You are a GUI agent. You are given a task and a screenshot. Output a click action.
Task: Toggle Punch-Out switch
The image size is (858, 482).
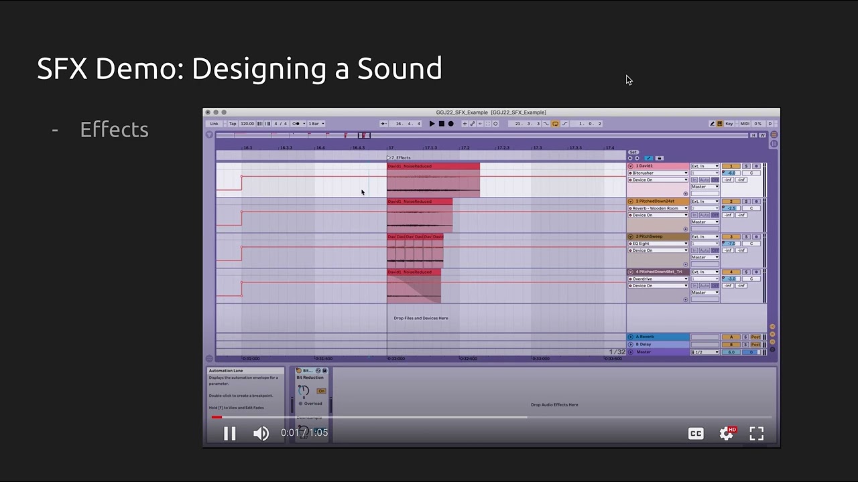[564, 124]
